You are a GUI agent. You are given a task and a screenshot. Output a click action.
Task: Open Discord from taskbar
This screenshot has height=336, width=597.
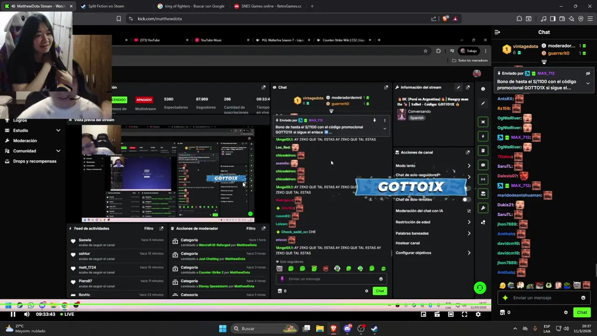click(347, 329)
